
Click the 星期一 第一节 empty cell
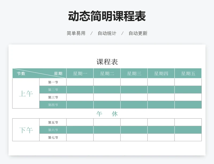pyautogui.click(x=80, y=82)
